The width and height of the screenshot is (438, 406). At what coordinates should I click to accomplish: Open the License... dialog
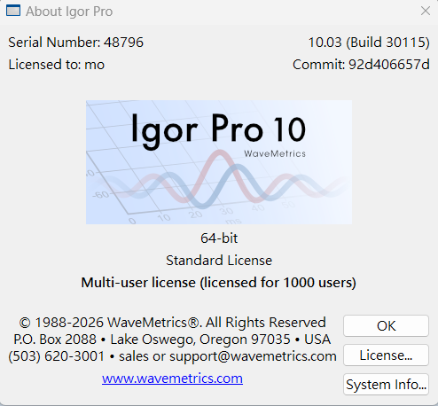pyautogui.click(x=386, y=355)
